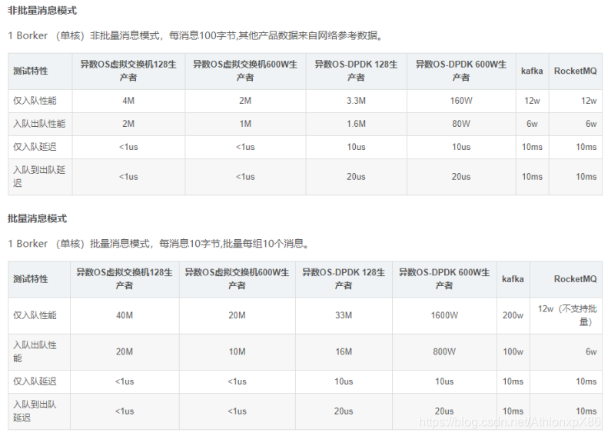
Task: Select non-batch 入队到出队延迟 虚拟交换机600W '<1us' cell
Action: [245, 177]
